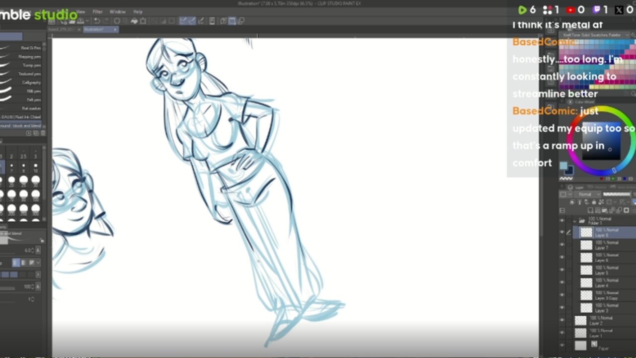The image size is (636, 358).
Task: Click the Redo arrow in the command bar
Action: pyautogui.click(x=104, y=21)
